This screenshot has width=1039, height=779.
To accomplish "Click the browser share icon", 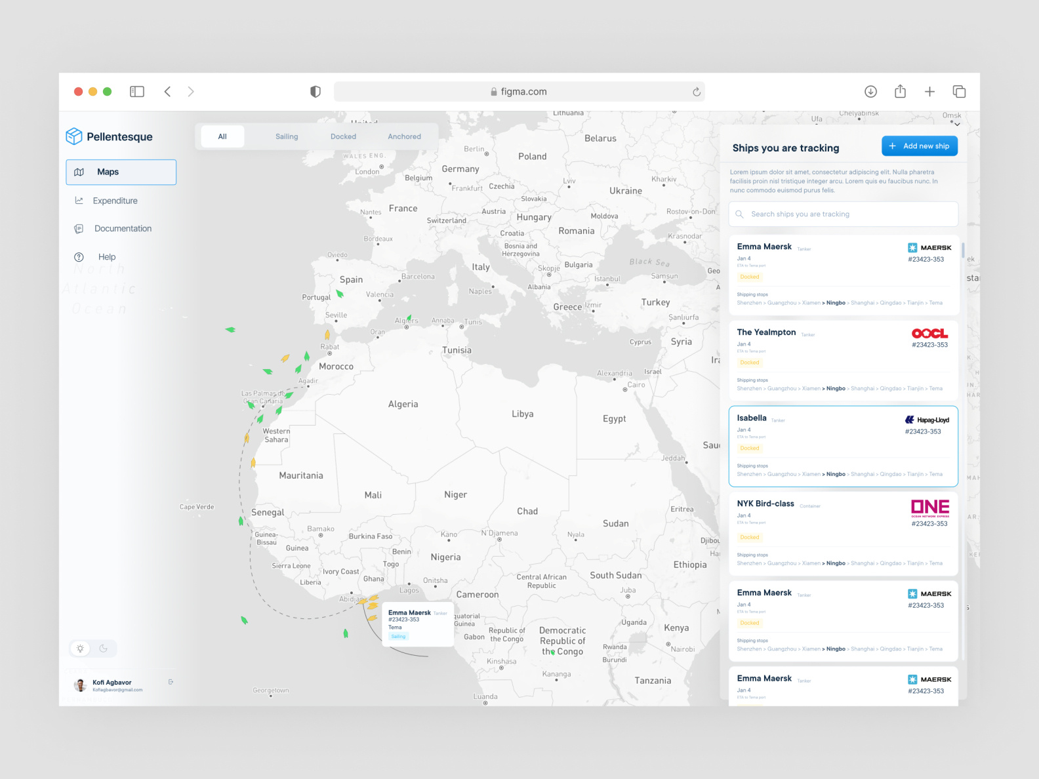I will (x=901, y=91).
